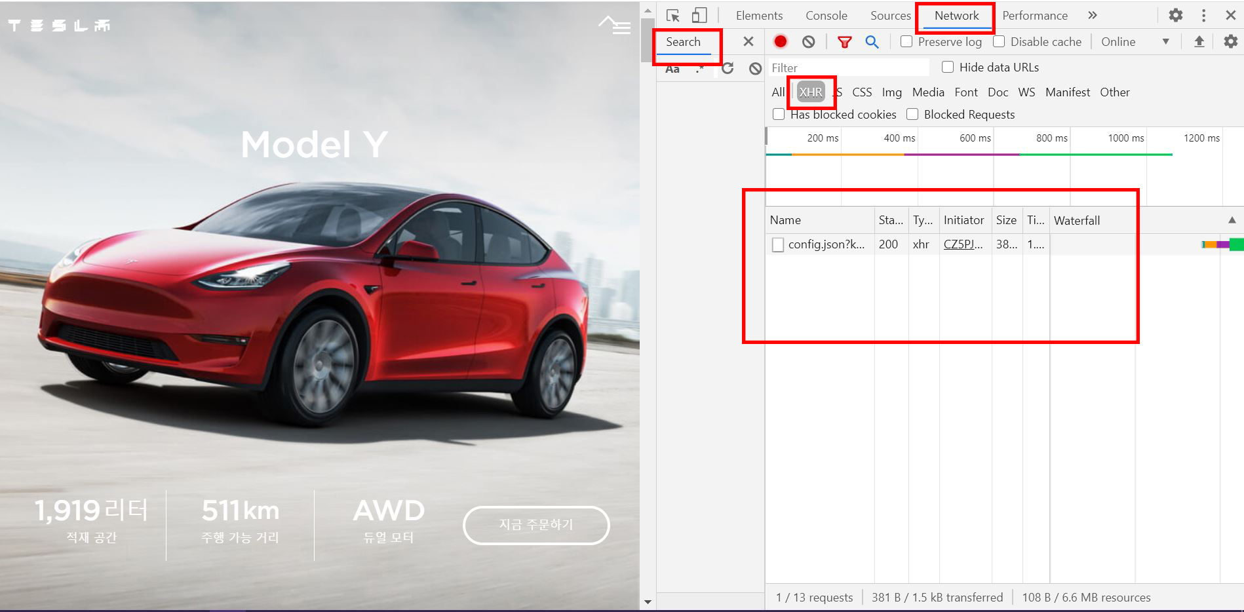Filter requests by CSS type

[862, 92]
